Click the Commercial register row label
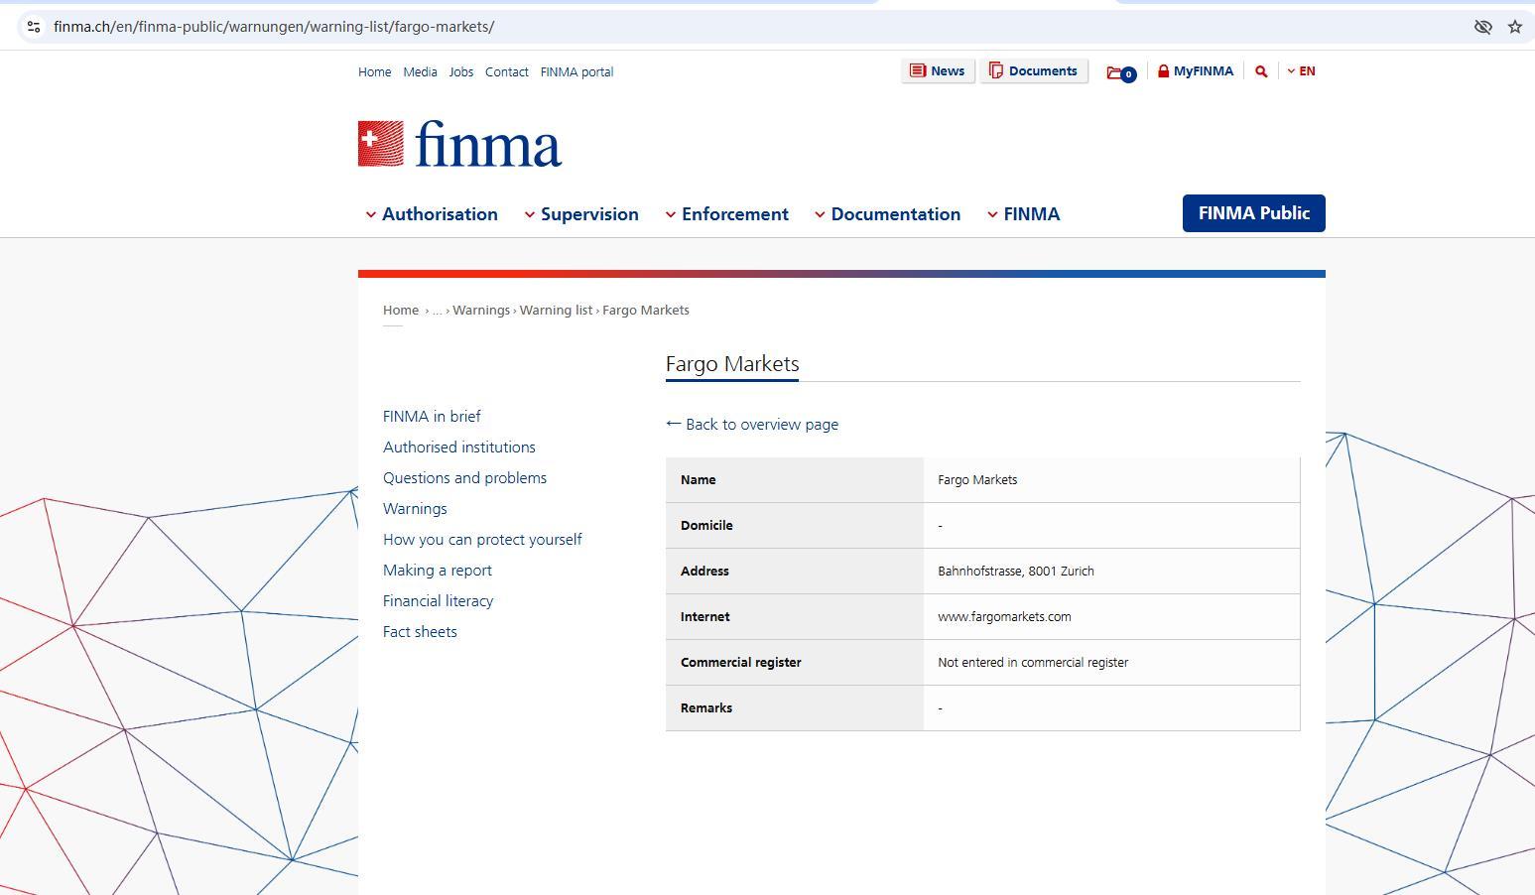The height and width of the screenshot is (895, 1535). [740, 663]
